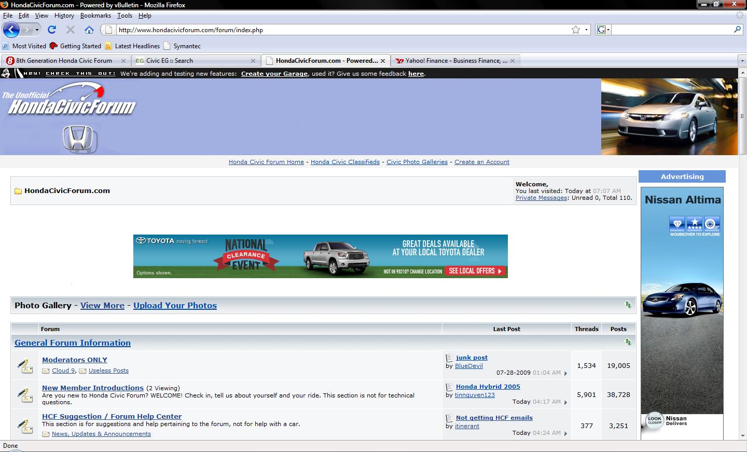The height and width of the screenshot is (452, 747).
Task: Open the Tools menu
Action: click(x=125, y=16)
